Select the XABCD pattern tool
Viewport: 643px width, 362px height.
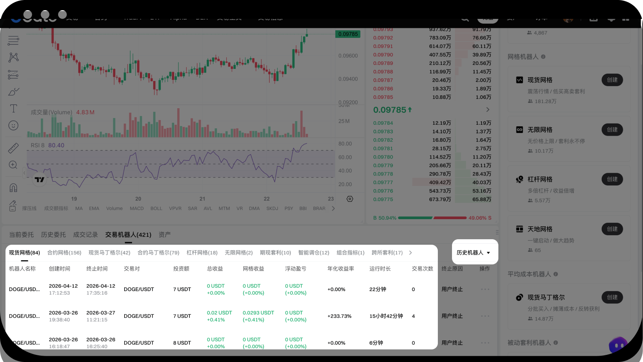[x=13, y=57]
